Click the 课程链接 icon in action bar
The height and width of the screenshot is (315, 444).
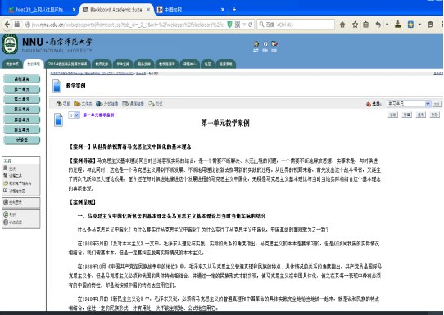(125, 104)
